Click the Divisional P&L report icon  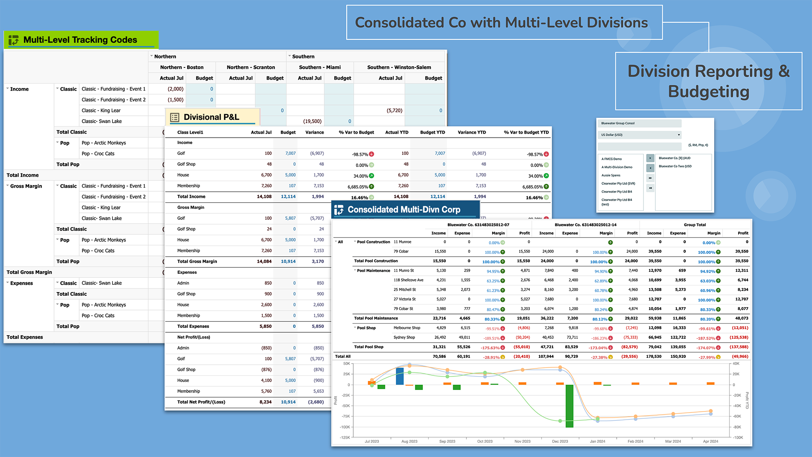coord(175,117)
